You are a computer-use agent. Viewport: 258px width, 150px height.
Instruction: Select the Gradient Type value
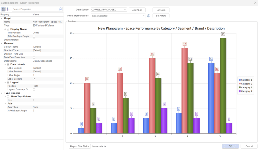coord(37,50)
